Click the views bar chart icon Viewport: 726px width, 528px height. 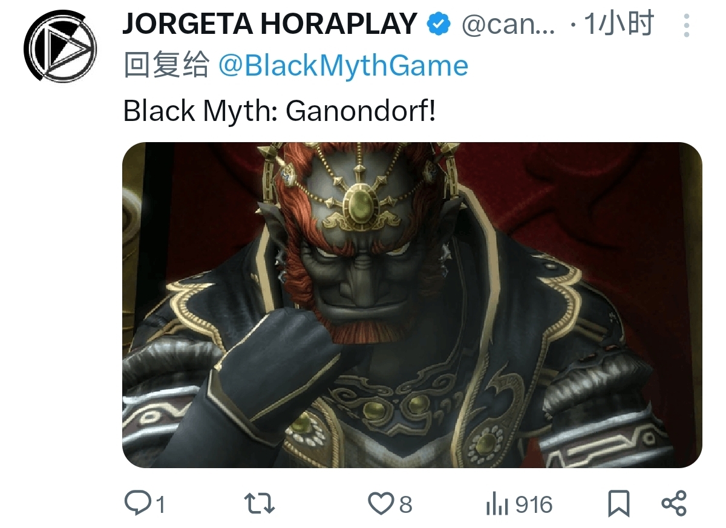pos(497,504)
